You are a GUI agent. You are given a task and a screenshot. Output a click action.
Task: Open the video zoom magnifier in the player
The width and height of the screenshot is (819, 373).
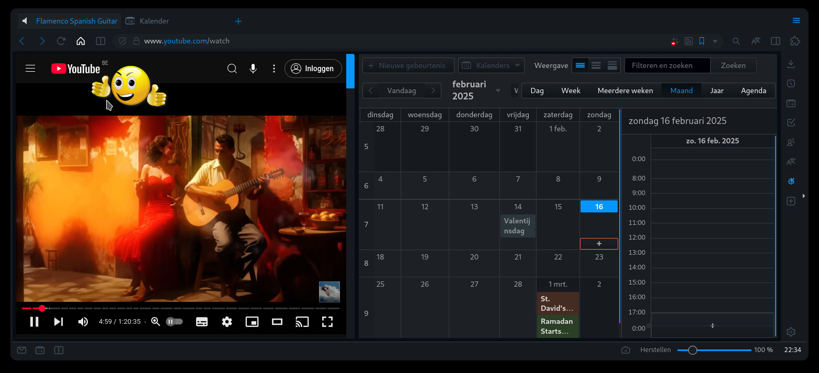[155, 322]
